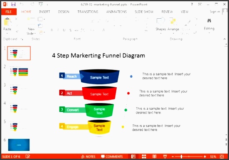Switch to the DESIGN tab
This screenshot has height=160, width=229.
(64, 12)
